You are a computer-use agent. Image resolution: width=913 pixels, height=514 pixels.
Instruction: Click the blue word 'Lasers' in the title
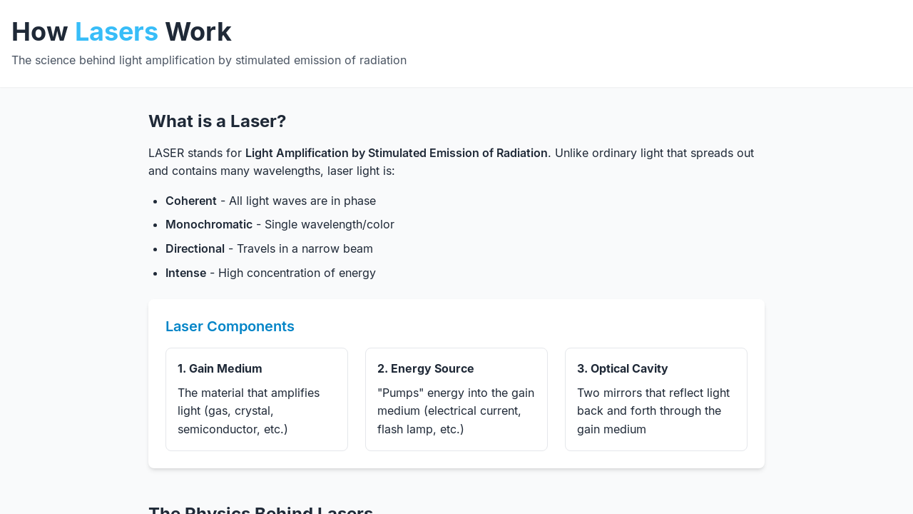(116, 32)
